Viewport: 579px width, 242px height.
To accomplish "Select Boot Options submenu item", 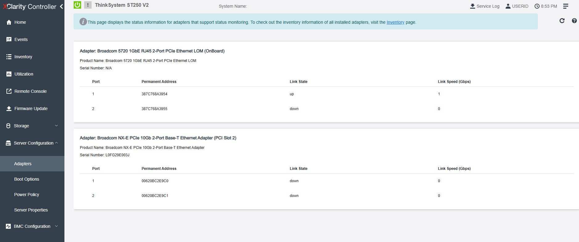I will [27, 179].
